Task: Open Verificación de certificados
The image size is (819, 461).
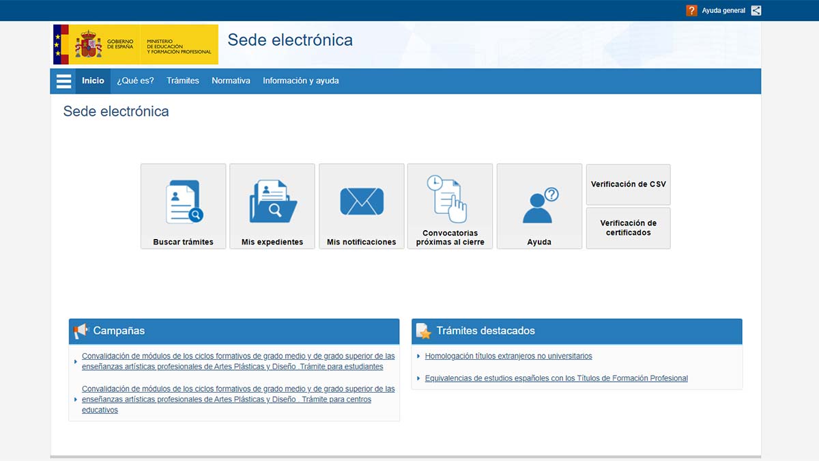Action: [x=628, y=228]
